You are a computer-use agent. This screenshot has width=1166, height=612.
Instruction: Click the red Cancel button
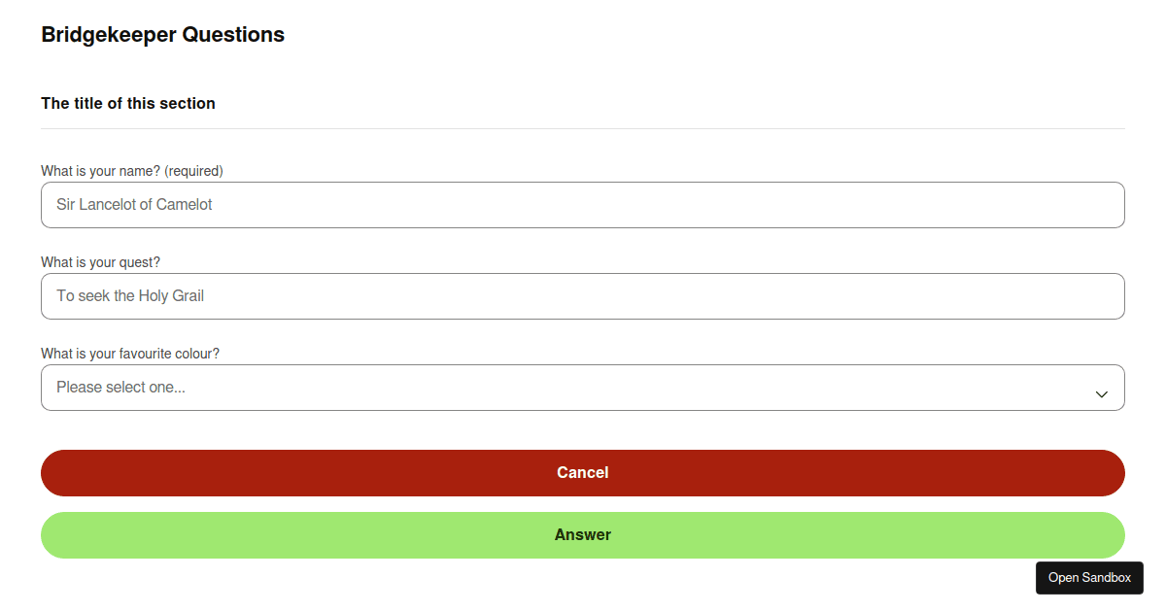point(583,473)
